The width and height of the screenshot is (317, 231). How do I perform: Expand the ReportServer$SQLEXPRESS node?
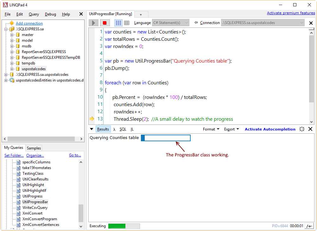[x=12, y=52]
